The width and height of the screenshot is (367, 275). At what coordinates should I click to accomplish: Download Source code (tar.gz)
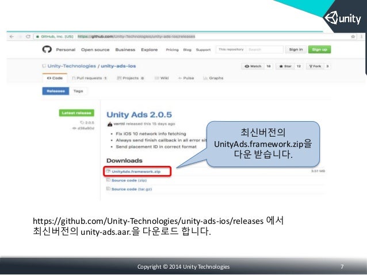[132, 189]
